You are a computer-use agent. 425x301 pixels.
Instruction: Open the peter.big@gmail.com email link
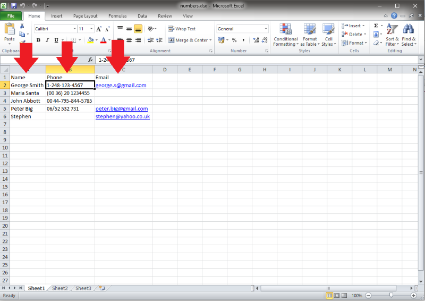coord(121,108)
